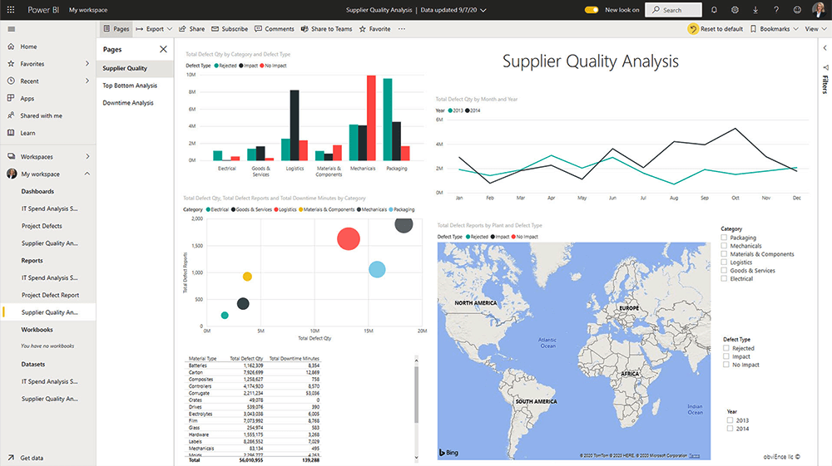This screenshot has height=466, width=832.
Task: Collapse navigation using hamburger menu icon
Action: tap(11, 29)
